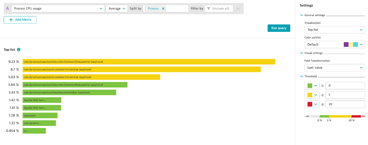
Task: Click the Run query button
Action: coord(279,28)
